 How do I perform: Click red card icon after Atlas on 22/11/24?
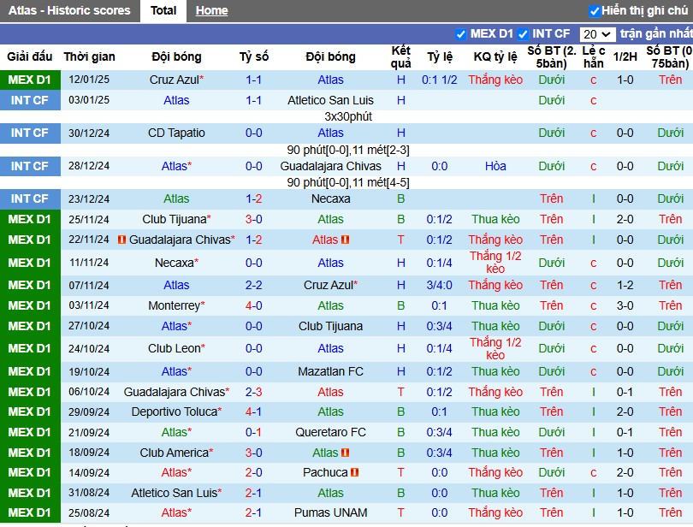click(x=345, y=240)
